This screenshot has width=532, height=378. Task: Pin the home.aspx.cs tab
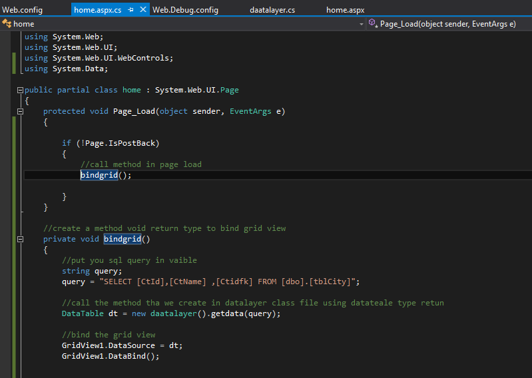pos(131,10)
